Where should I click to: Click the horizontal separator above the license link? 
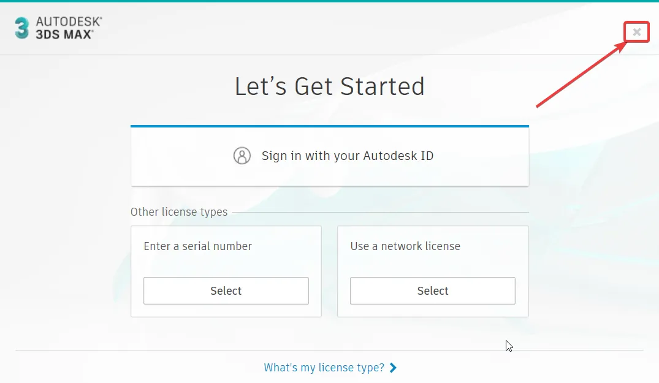coord(330,350)
